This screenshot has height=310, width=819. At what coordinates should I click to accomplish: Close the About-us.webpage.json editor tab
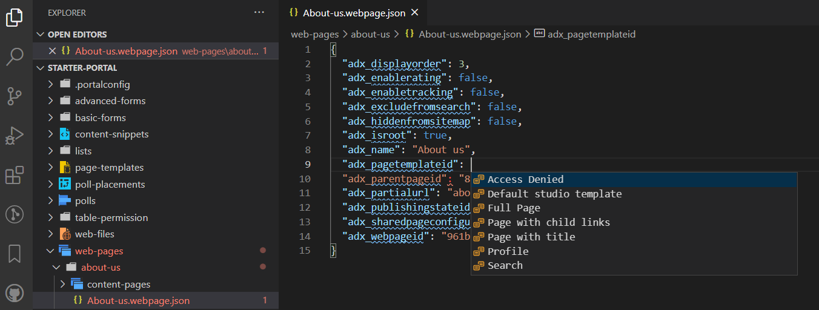pyautogui.click(x=415, y=13)
